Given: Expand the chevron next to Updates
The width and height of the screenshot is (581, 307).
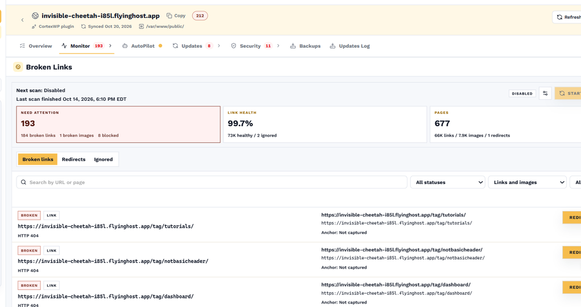Looking at the screenshot, I should pos(218,46).
